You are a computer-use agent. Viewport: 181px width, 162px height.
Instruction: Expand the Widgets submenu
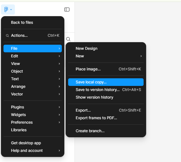[33, 115]
